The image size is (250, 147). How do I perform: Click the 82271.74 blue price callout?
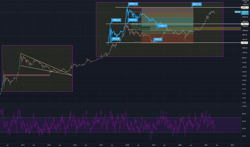pos(197,4)
